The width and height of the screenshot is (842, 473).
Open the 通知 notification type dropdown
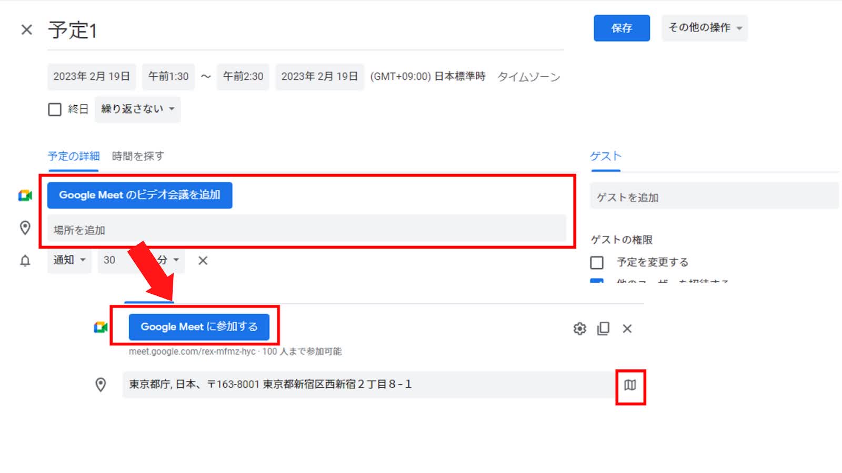[69, 260]
